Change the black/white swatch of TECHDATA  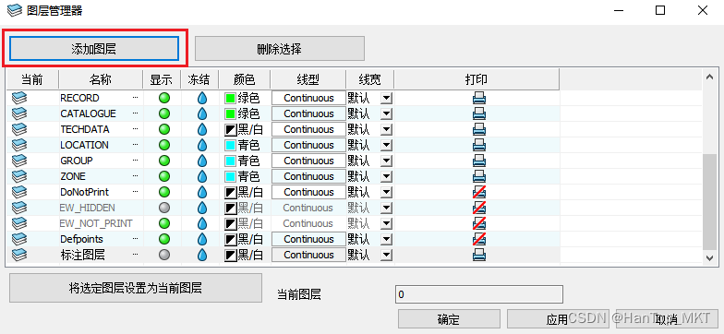click(230, 129)
